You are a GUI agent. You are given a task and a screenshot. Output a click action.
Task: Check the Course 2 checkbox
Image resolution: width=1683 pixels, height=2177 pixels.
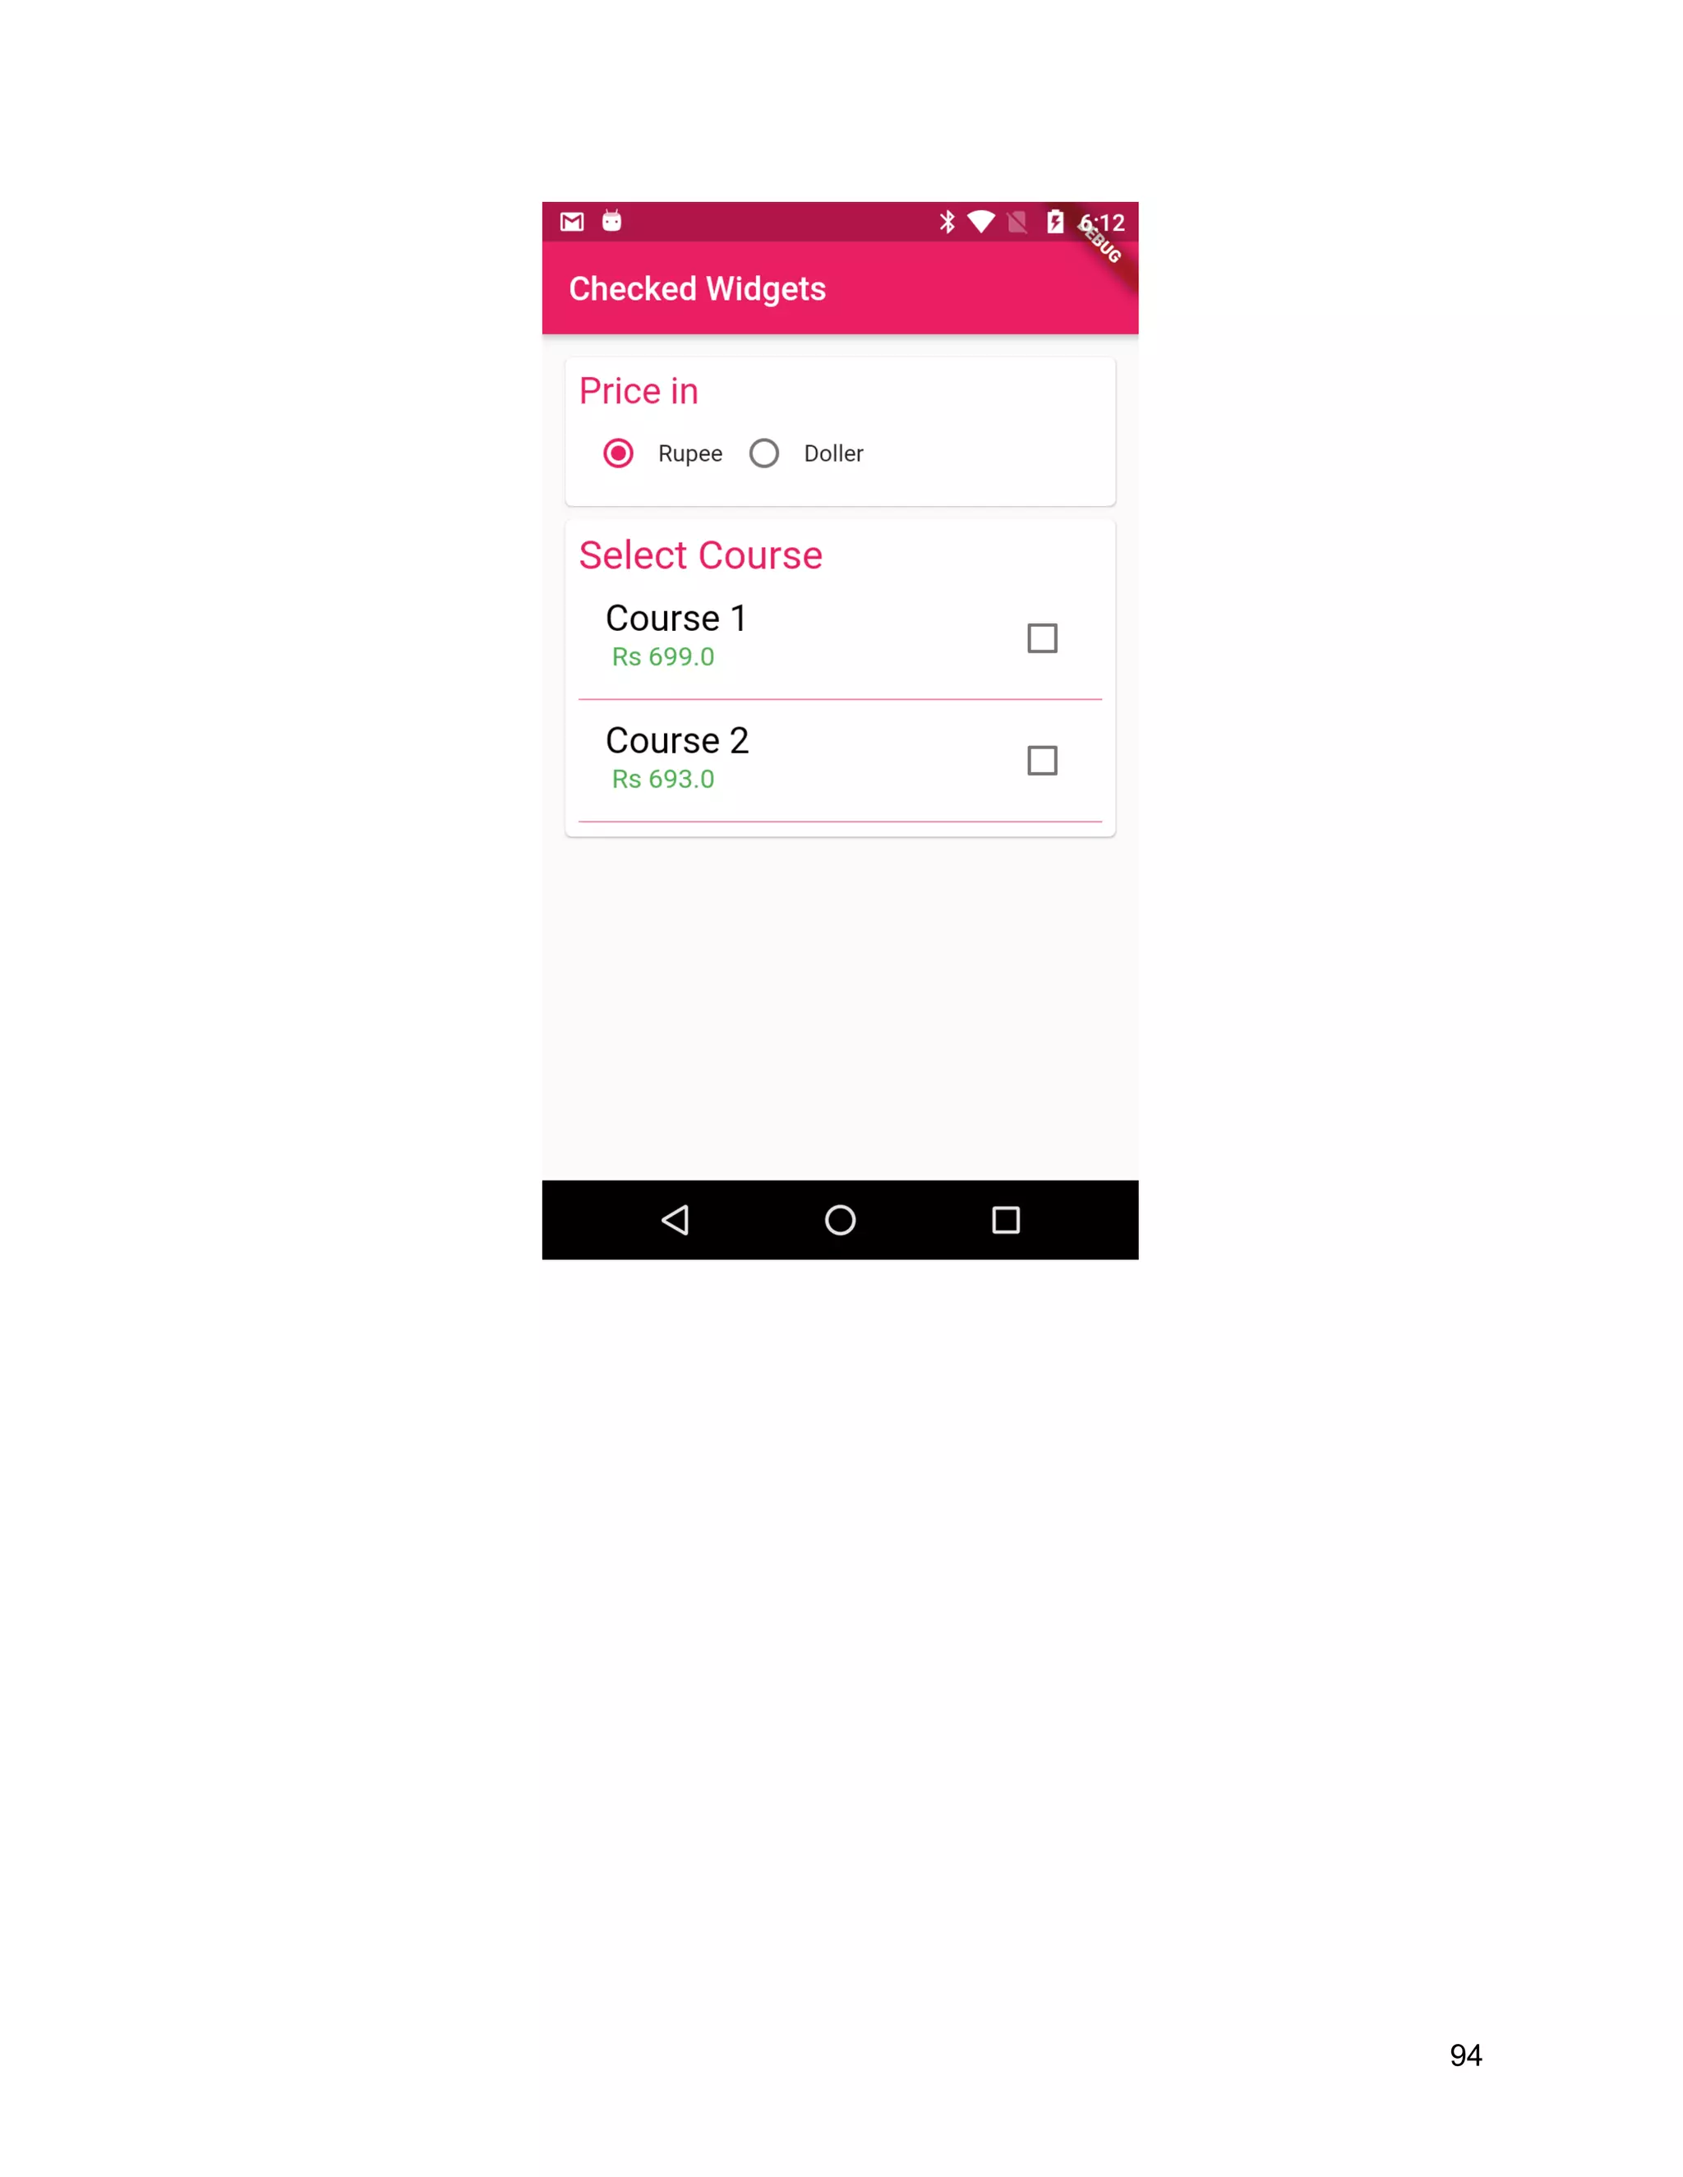coord(1043,761)
